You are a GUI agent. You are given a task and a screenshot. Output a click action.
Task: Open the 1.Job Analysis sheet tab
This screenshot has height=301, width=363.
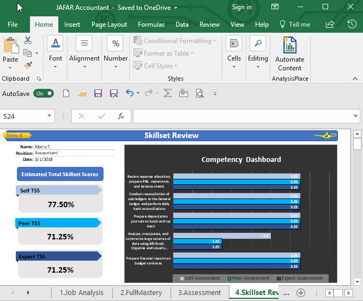(x=82, y=293)
